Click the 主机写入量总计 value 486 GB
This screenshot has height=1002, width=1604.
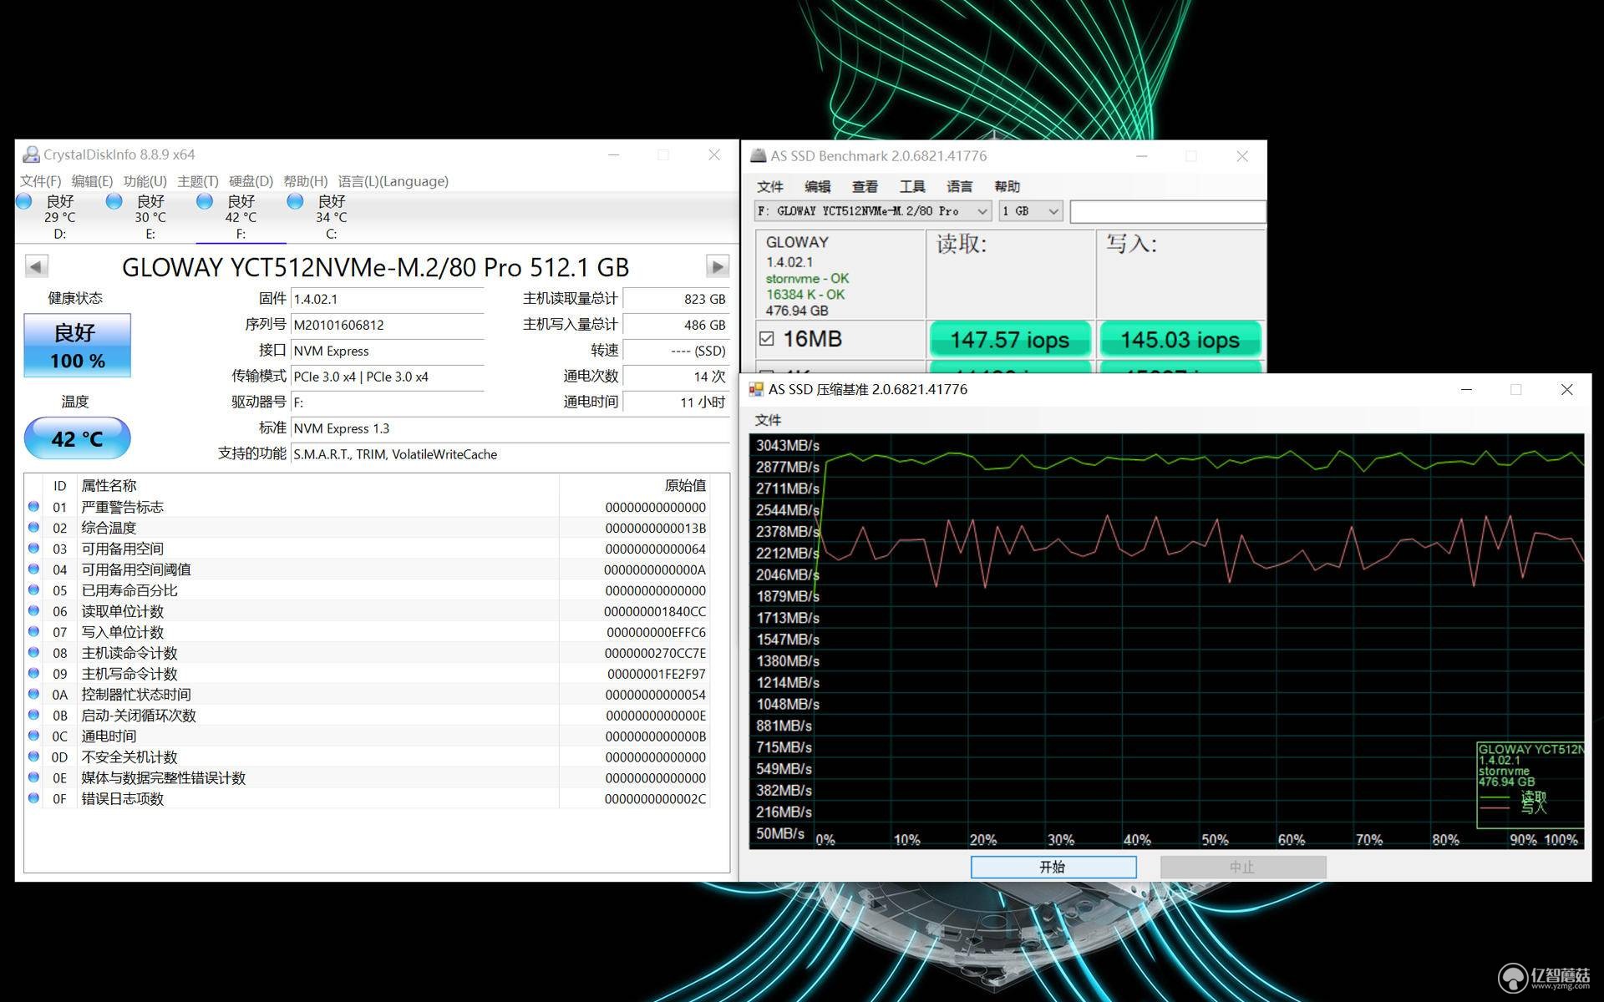(x=677, y=325)
